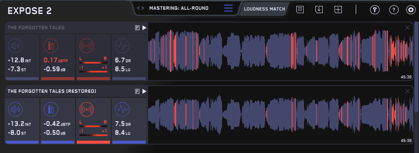Click the vertical scrollbar on the right edge

tap(416, 67)
